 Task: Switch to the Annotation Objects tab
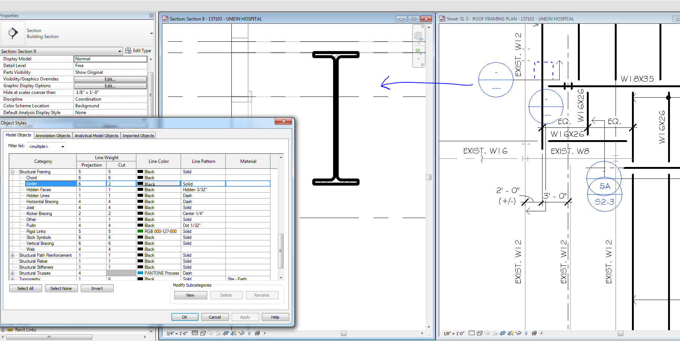tap(53, 136)
